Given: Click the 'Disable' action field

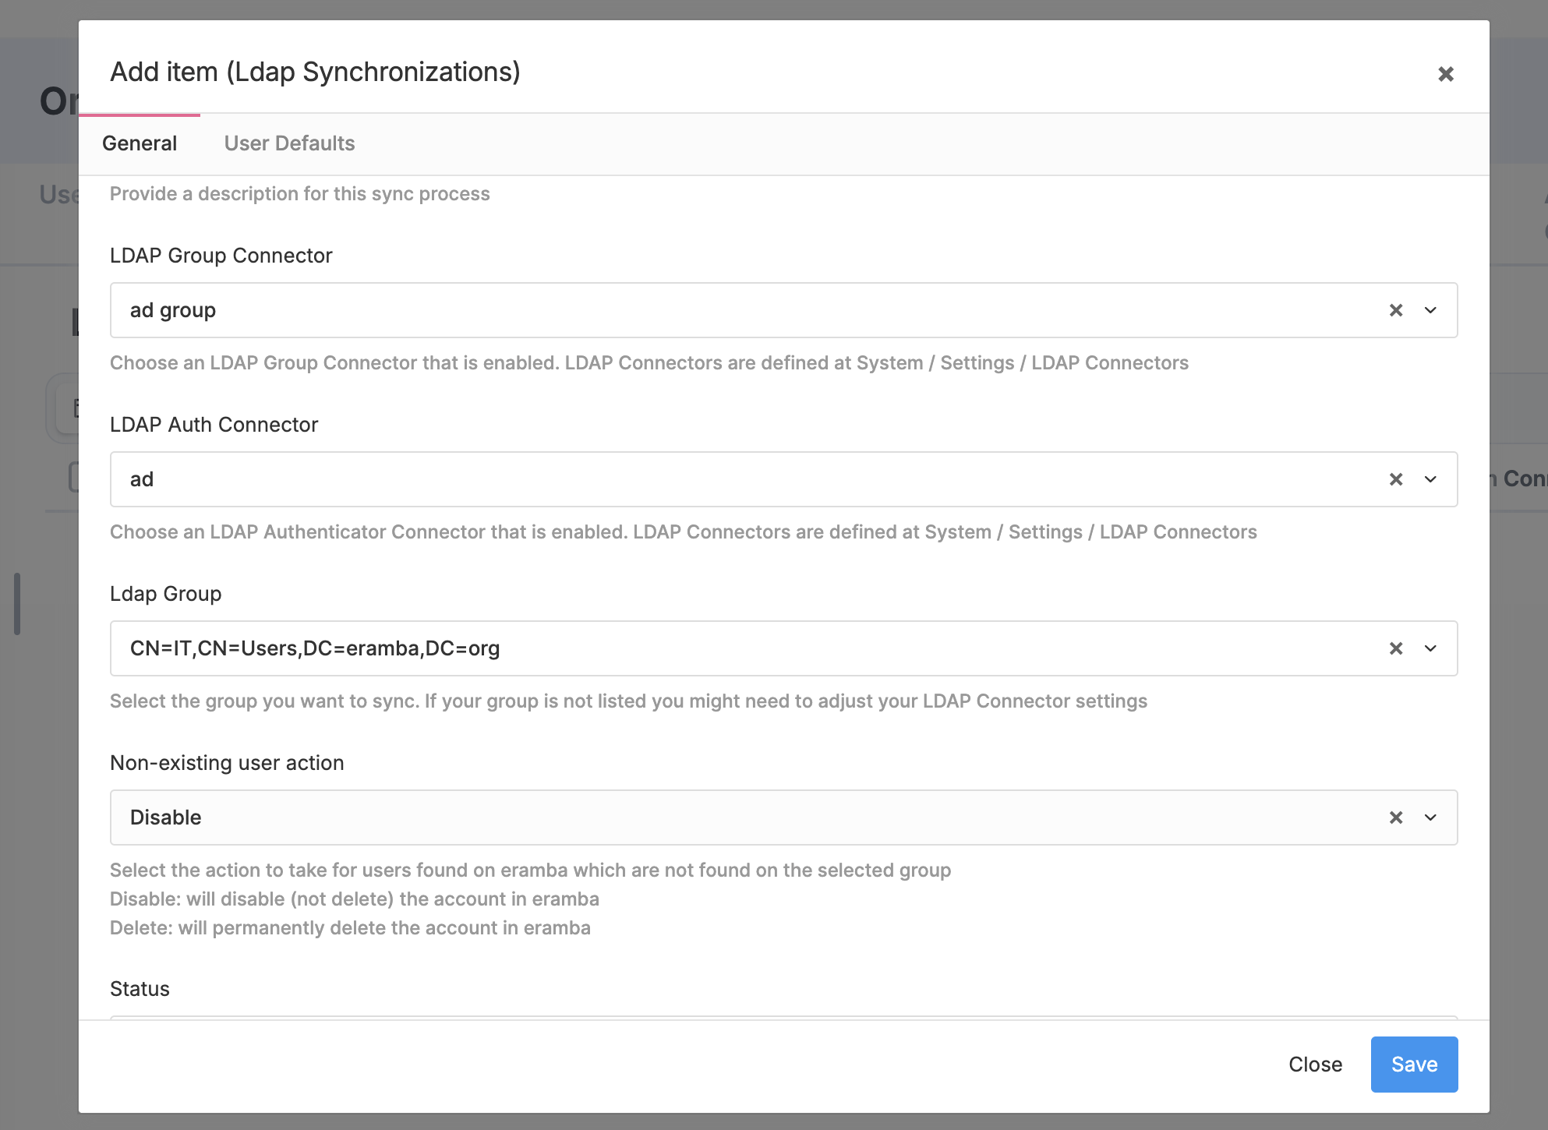Looking at the screenshot, I should click(702, 817).
